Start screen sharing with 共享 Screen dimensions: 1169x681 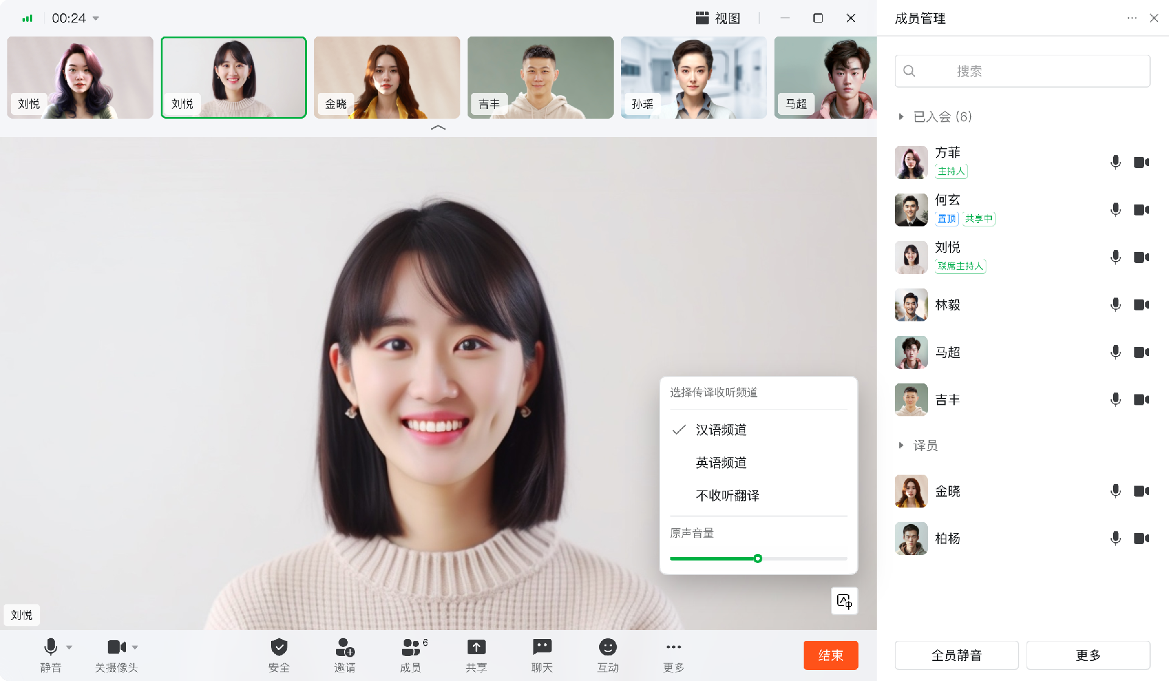click(x=476, y=647)
